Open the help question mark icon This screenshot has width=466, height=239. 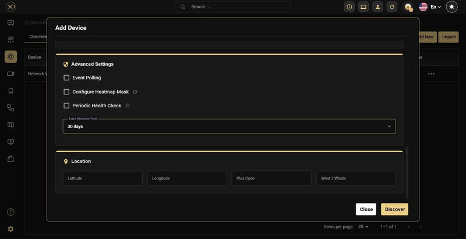[x=10, y=212]
